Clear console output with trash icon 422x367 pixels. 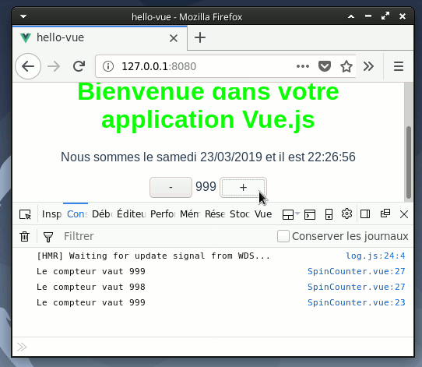click(24, 237)
